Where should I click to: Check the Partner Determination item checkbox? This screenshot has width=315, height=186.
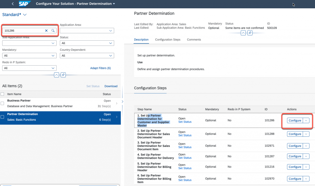(2, 117)
